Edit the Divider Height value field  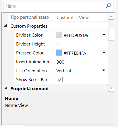81,44
